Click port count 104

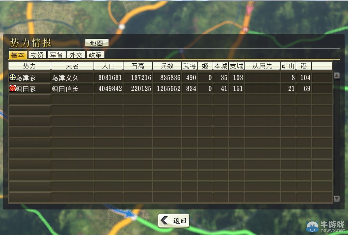[305, 78]
